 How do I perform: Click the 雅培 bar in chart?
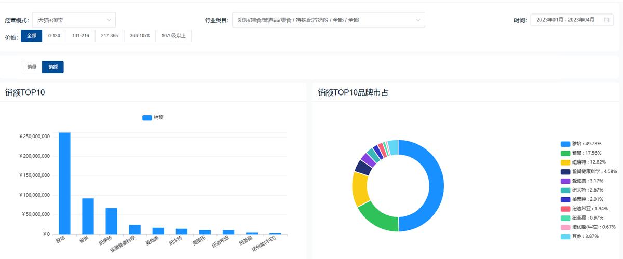[64, 183]
